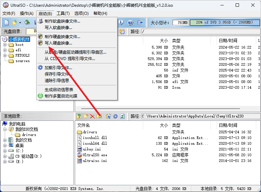Expand the 桌面 tree node
The height and width of the screenshot is (192, 261).
click(x=5, y=145)
